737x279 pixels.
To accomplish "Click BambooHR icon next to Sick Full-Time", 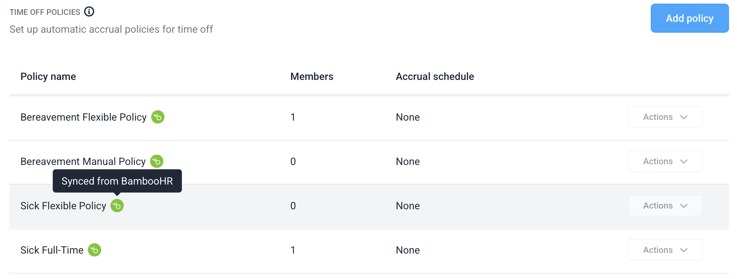I will [x=95, y=250].
